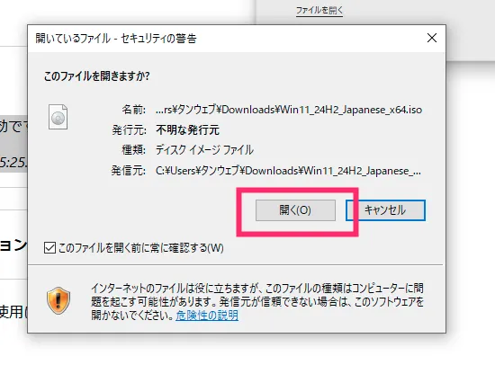Click the 種類: field label
Viewport: 495px width, 365px height.
[x=134, y=150]
